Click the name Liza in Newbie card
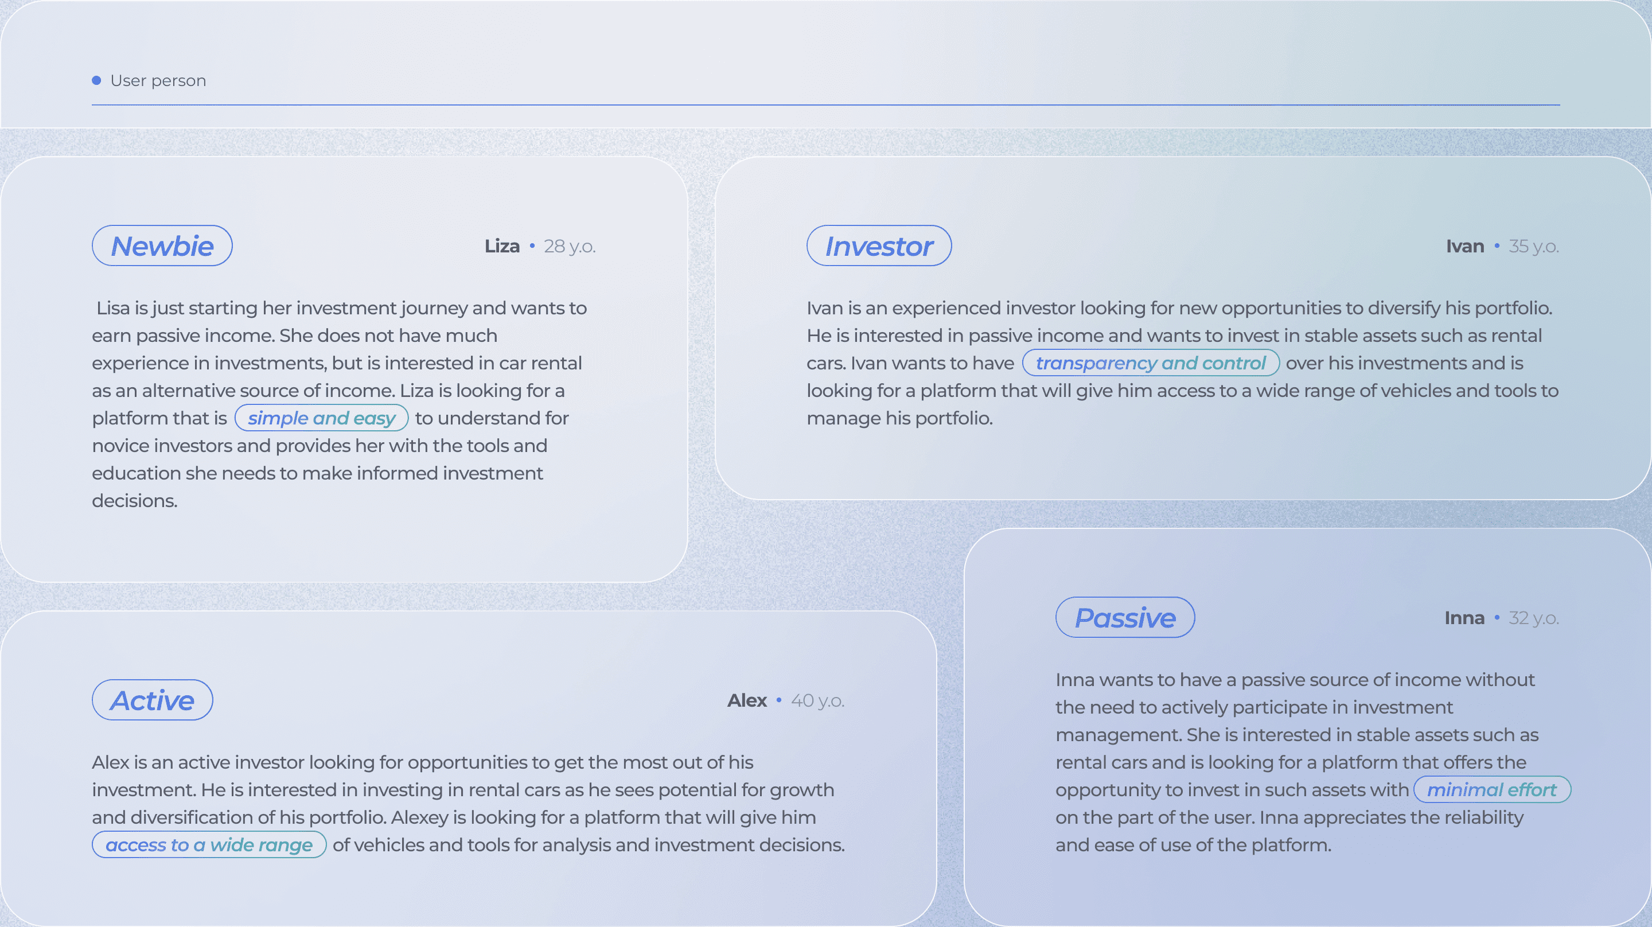Screen dimensions: 1652x927 (x=502, y=246)
